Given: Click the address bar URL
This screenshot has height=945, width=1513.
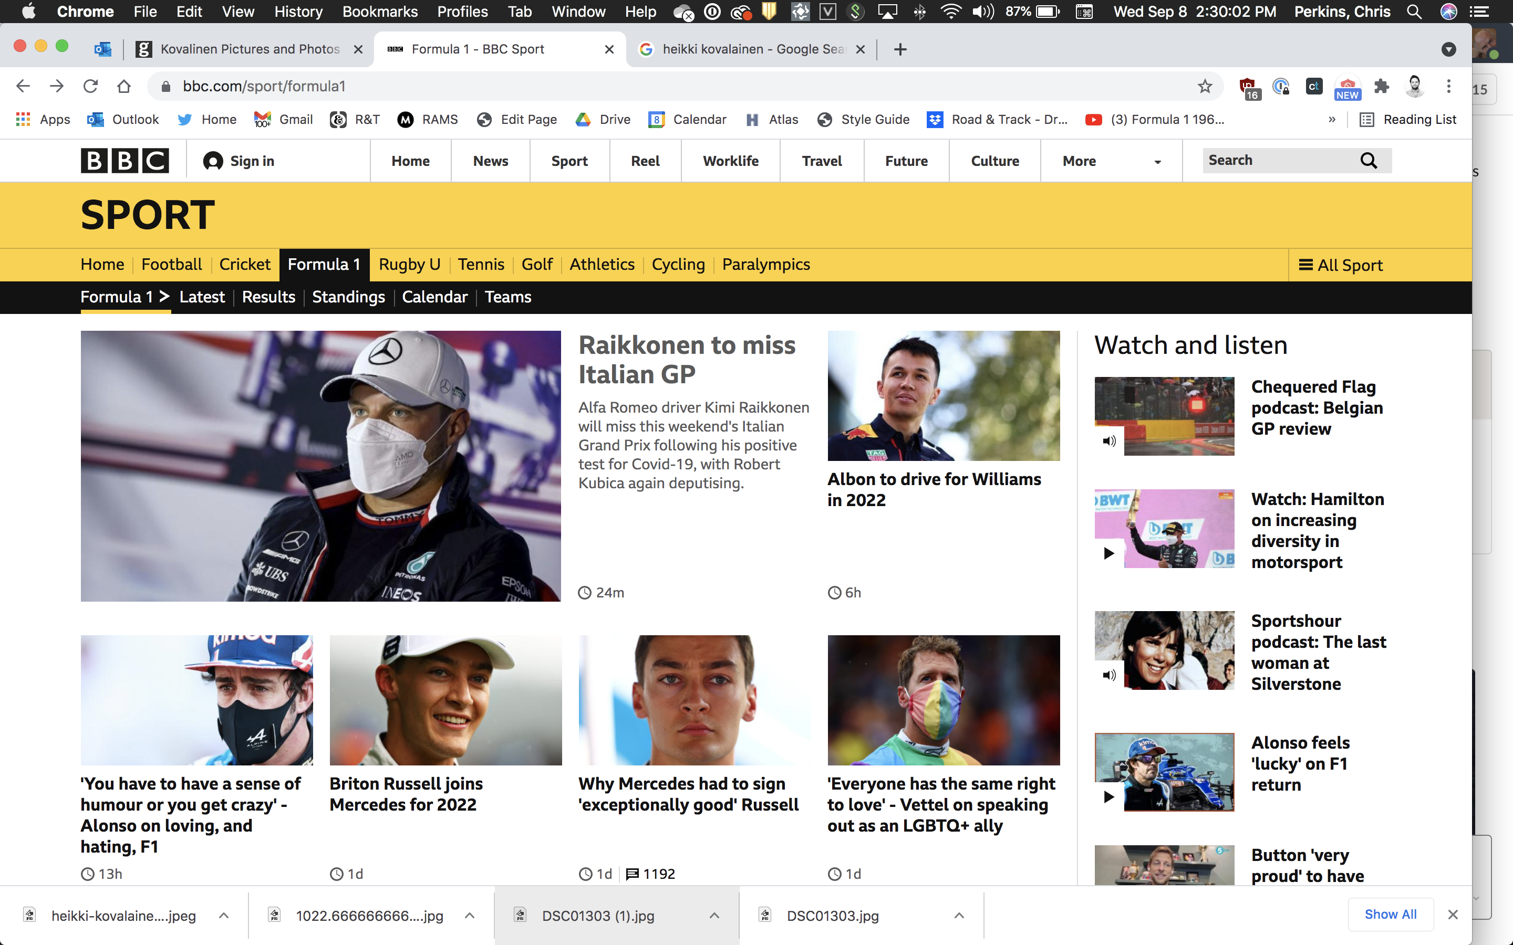Looking at the screenshot, I should (x=264, y=86).
